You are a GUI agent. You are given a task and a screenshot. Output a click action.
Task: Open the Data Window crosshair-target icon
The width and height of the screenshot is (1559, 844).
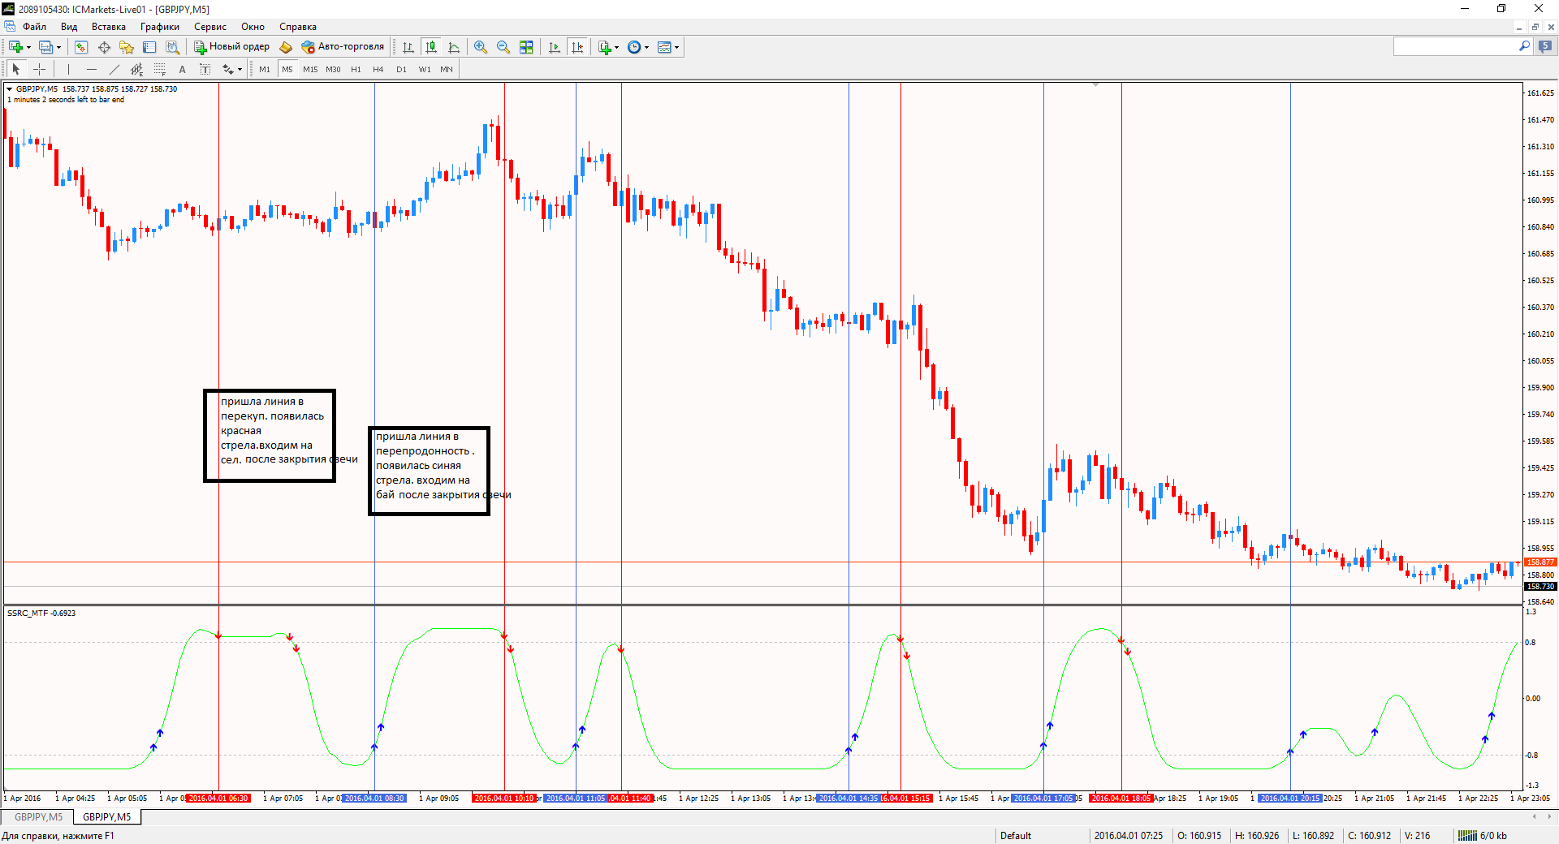pos(104,47)
